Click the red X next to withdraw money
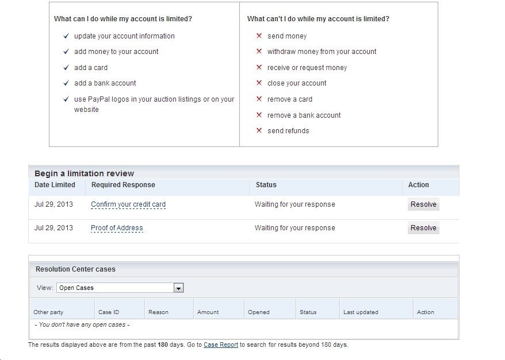Screen dimensions: 505x360 coord(259,52)
